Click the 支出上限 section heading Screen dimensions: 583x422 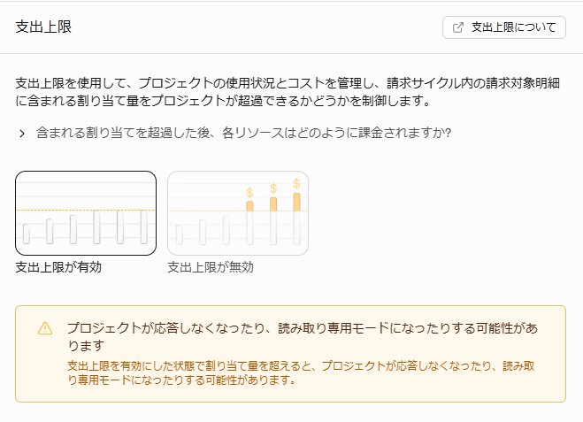[x=43, y=27]
